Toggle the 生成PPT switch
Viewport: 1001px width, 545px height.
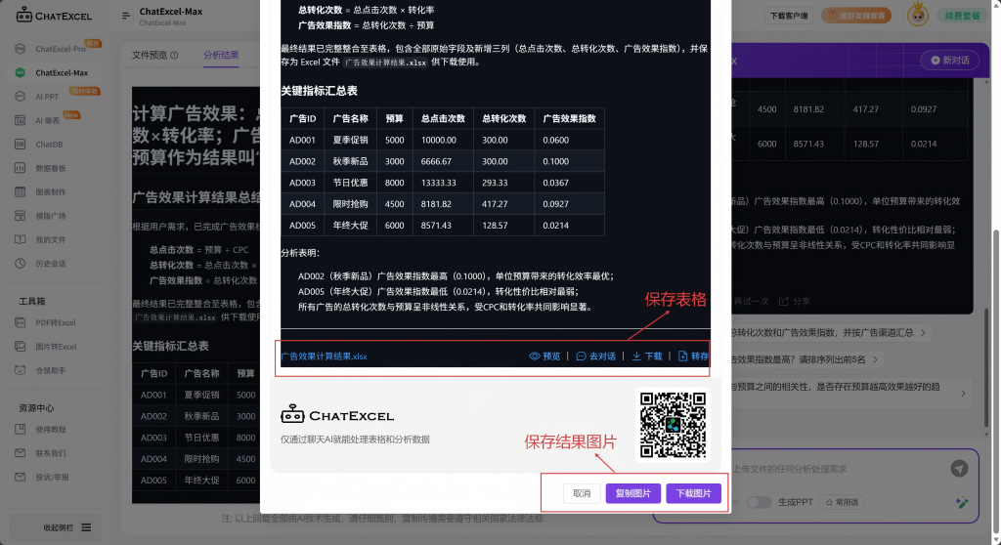click(759, 502)
